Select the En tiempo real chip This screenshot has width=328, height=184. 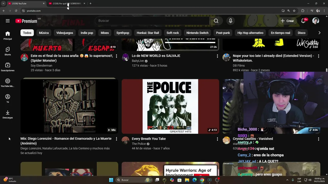(280, 33)
